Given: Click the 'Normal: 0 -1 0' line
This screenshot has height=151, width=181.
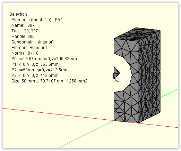Looking at the screenshot, I should tap(25, 53).
